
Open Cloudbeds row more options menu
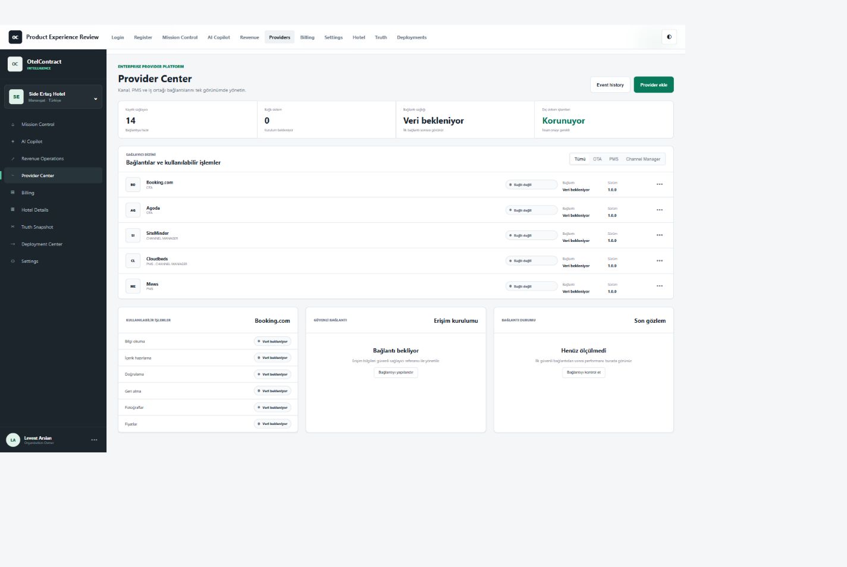660,261
